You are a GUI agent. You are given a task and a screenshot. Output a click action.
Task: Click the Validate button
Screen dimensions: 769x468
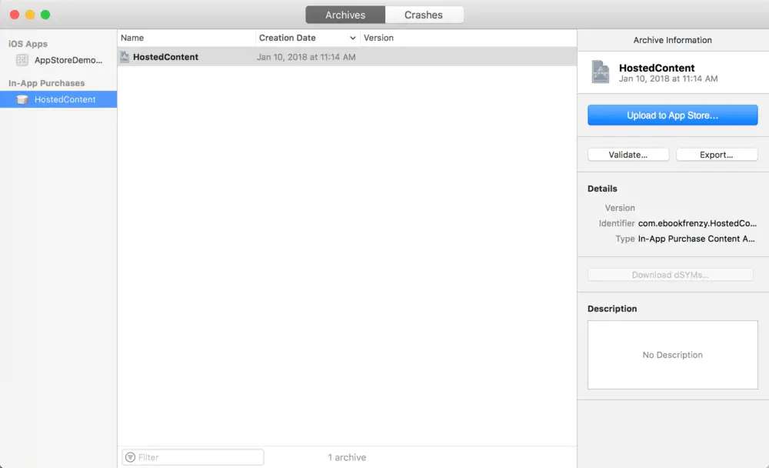click(628, 155)
